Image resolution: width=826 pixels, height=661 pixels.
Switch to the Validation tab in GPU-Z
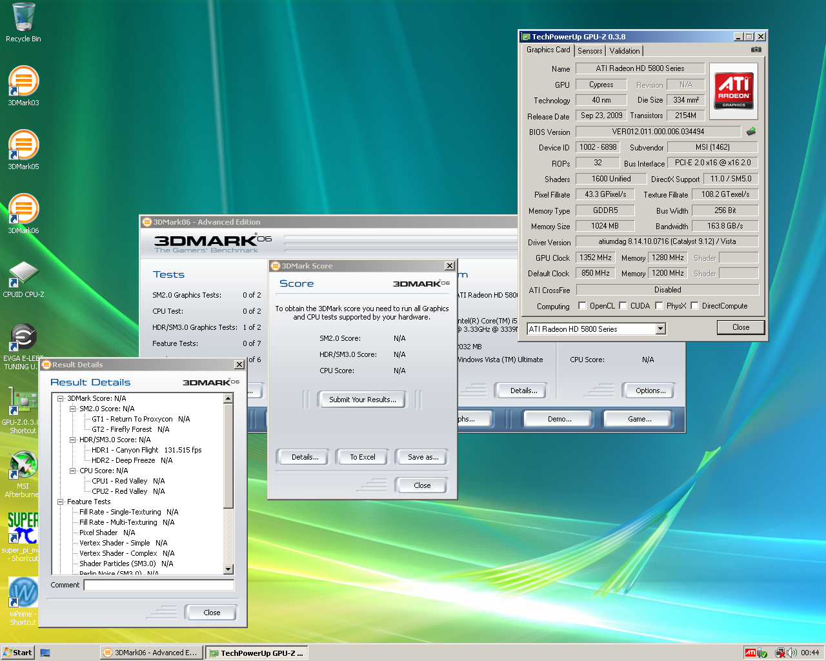[625, 51]
